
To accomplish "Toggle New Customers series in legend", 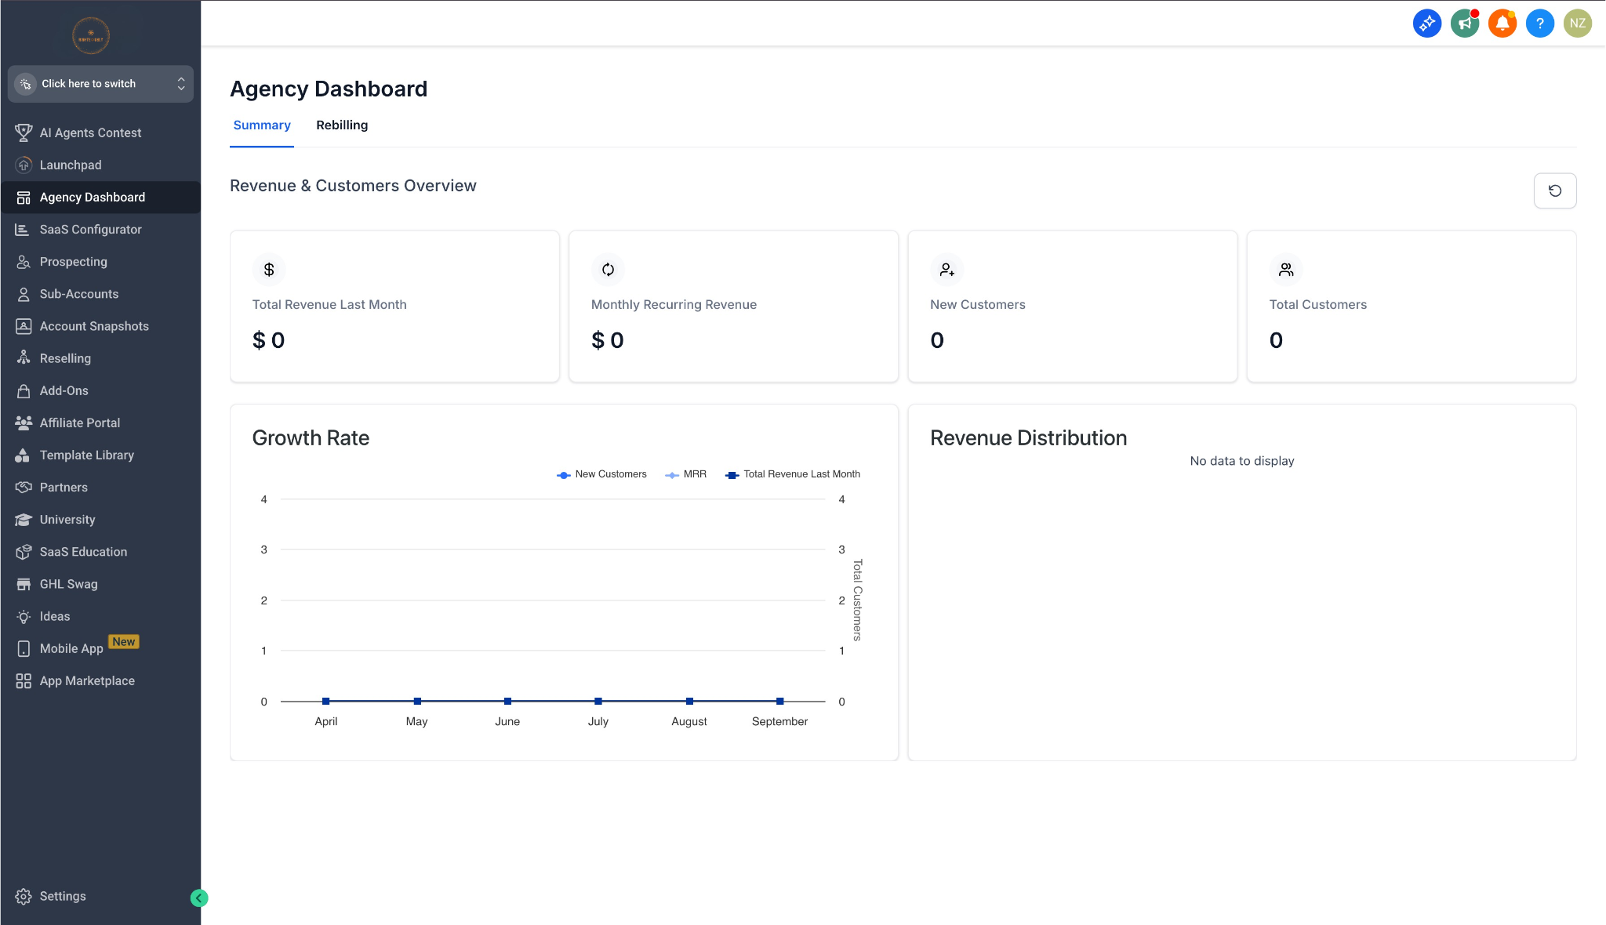I will [602, 474].
